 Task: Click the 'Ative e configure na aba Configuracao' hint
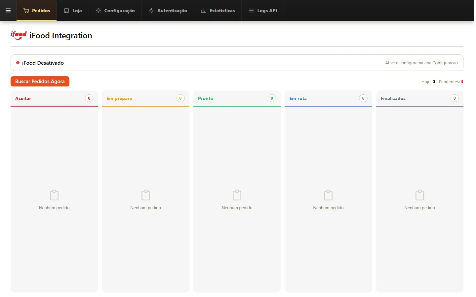[421, 63]
